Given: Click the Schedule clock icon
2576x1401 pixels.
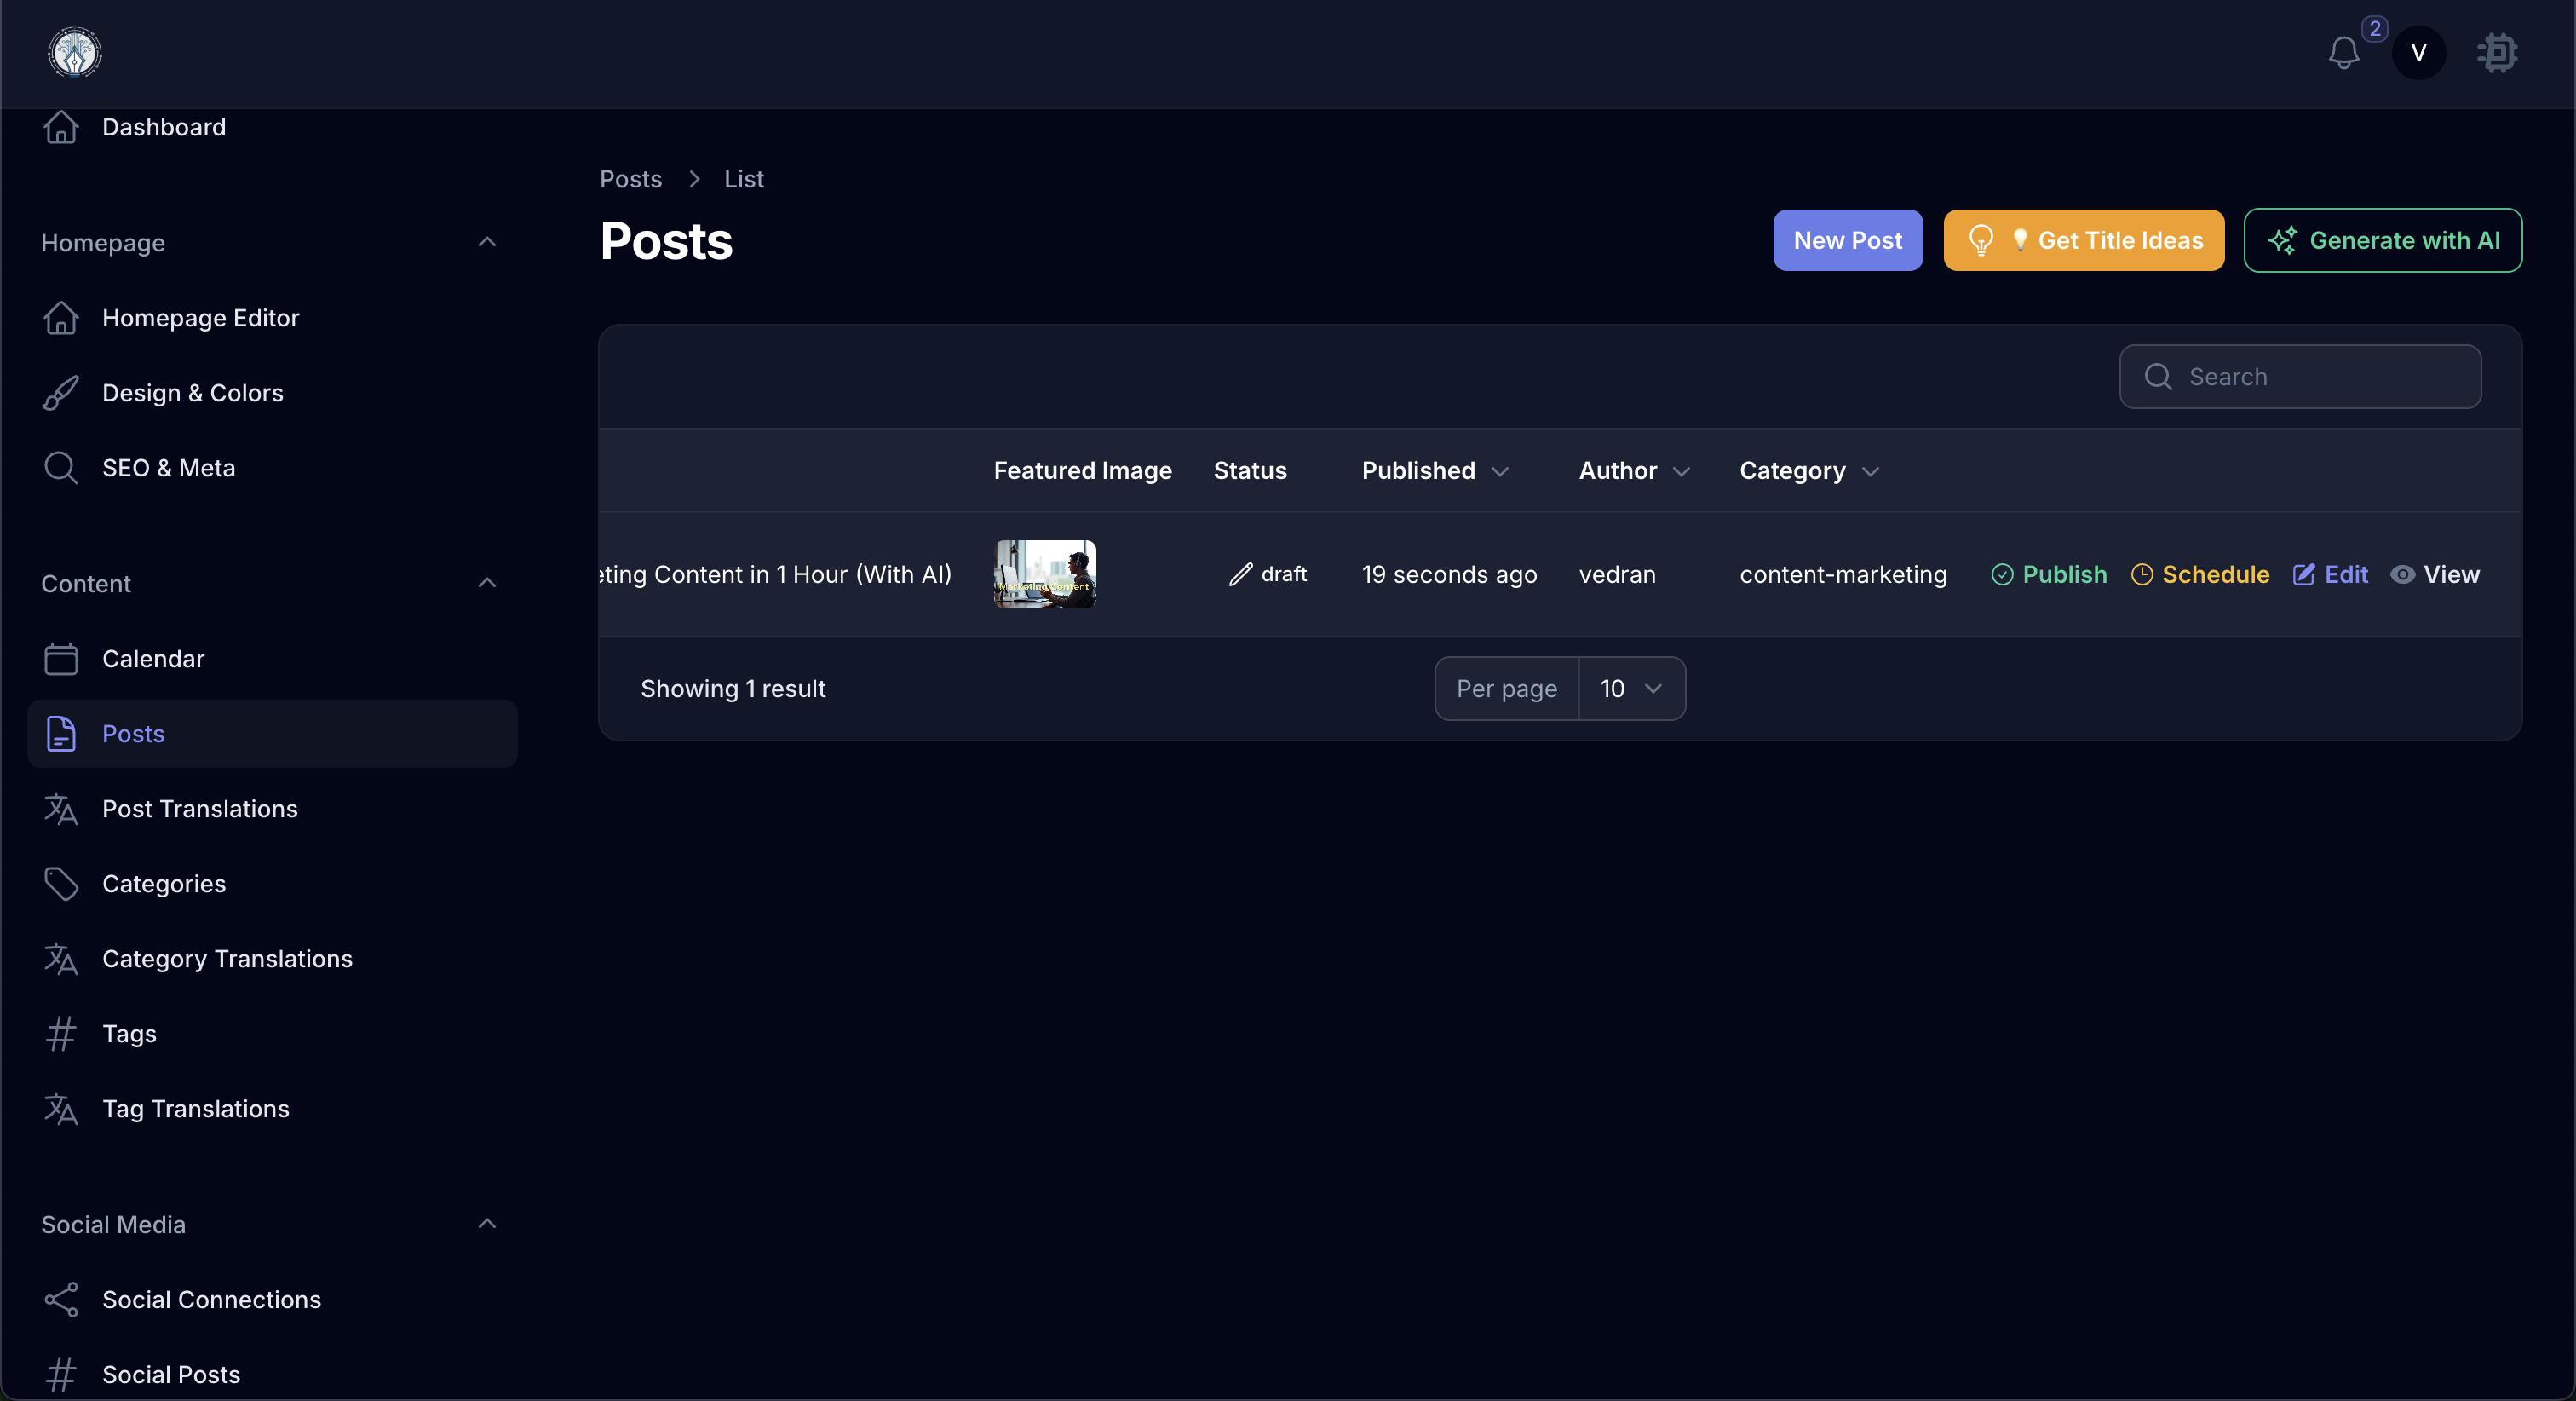Looking at the screenshot, I should (2142, 574).
